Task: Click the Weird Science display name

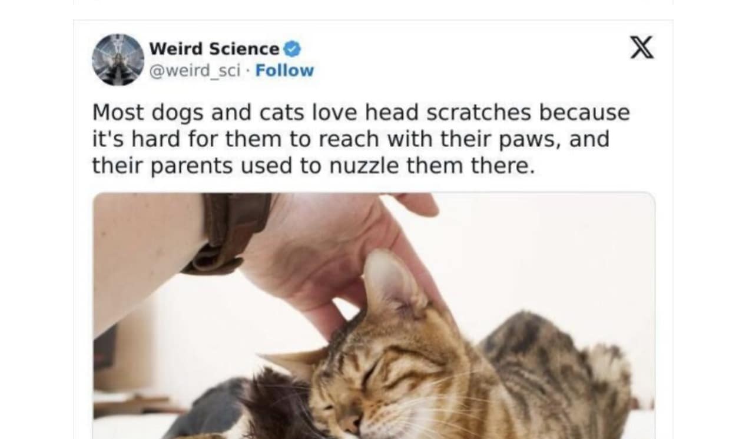Action: pyautogui.click(x=215, y=49)
